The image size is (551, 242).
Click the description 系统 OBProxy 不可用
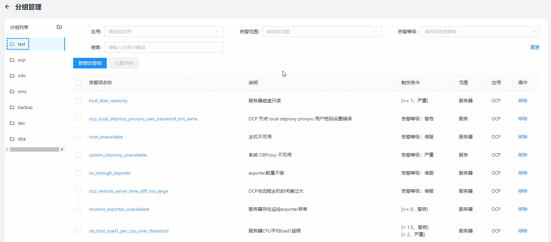point(270,155)
